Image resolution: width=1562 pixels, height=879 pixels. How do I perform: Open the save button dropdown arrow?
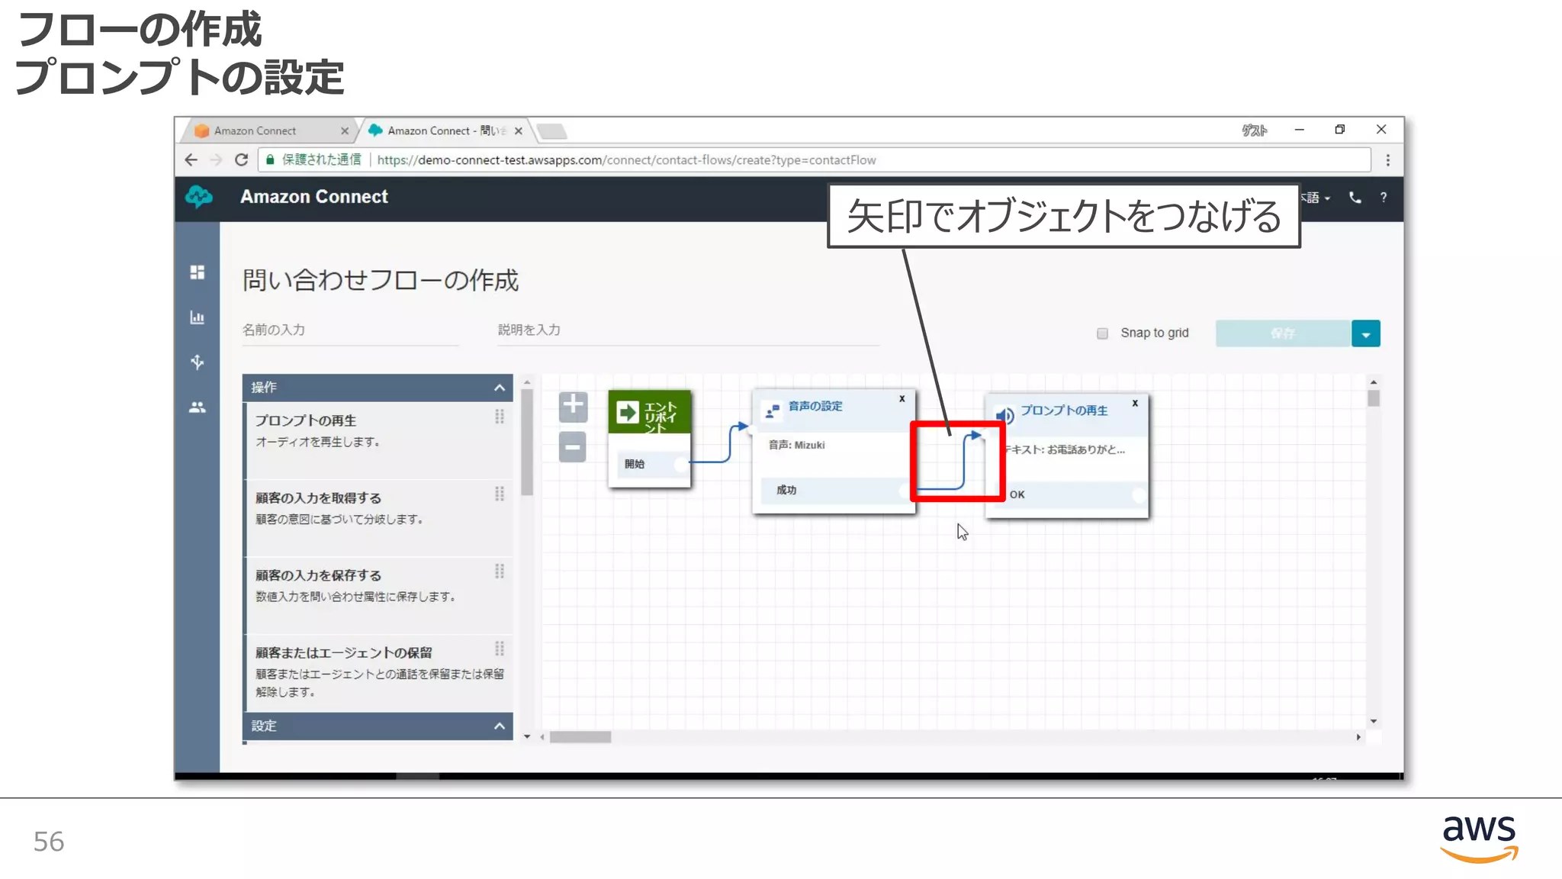click(1366, 333)
